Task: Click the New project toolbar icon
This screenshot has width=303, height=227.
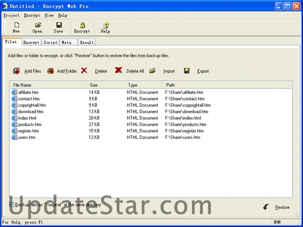Action: point(16,25)
